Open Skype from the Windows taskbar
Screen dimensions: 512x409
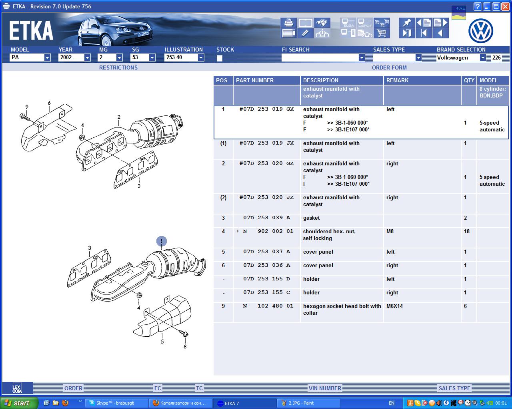[x=116, y=403]
